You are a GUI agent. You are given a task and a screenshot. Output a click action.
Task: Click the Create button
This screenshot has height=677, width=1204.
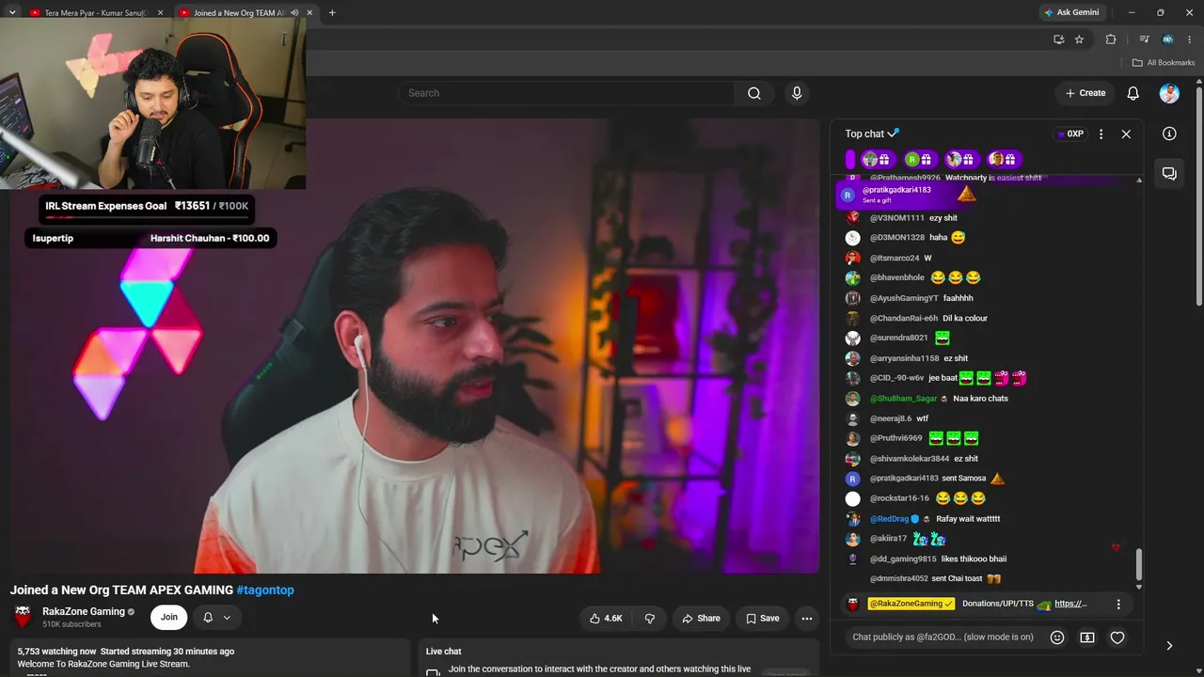pos(1085,93)
